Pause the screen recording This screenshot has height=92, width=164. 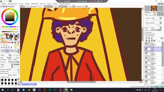click(92, 1)
